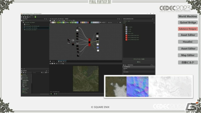Add the red atomic node from the node bar

coord(88,22)
